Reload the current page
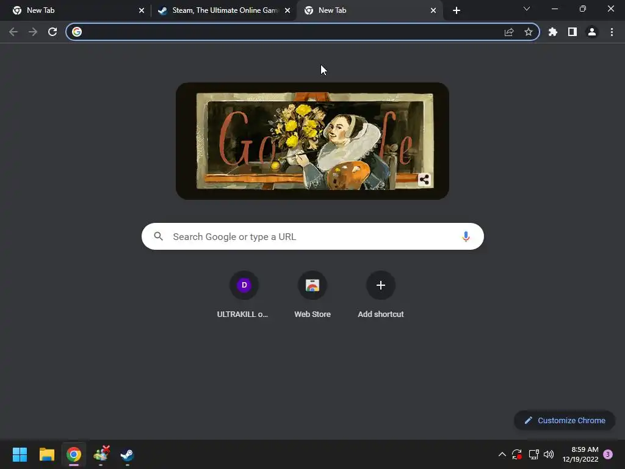This screenshot has width=625, height=469. pos(52,32)
